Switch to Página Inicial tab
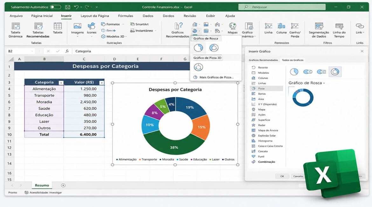This screenshot has width=372, height=207. pyautogui.click(x=42, y=16)
